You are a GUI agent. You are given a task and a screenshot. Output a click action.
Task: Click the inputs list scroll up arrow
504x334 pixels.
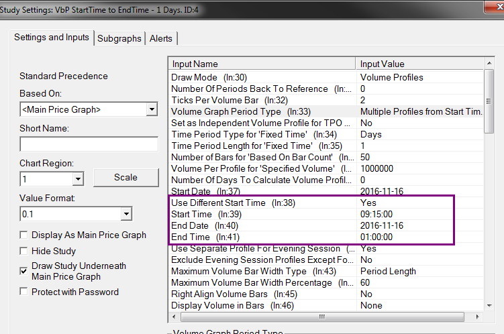[489, 63]
